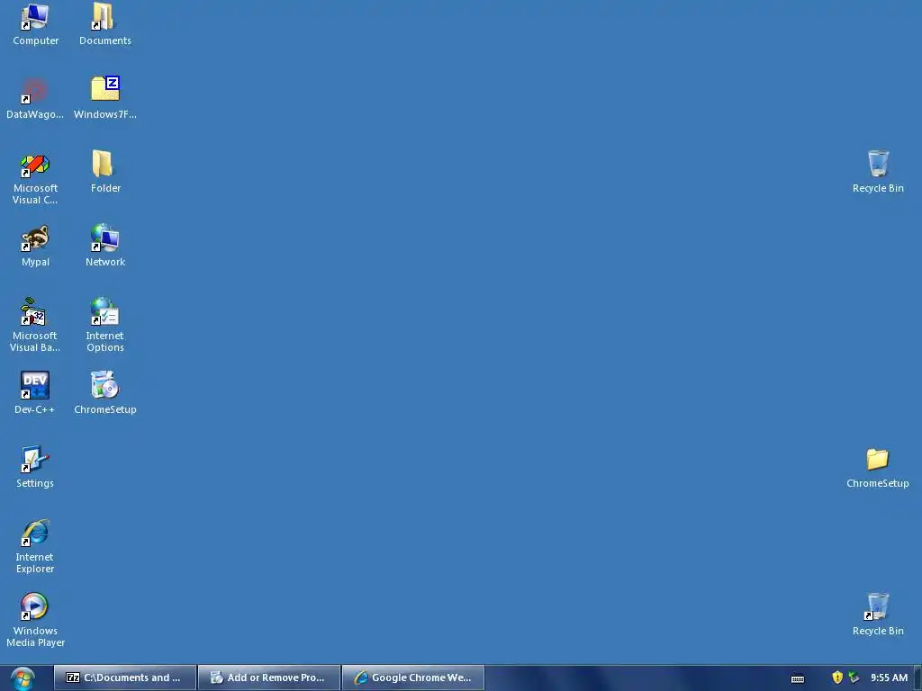
Task: Select the yellow ChromeSetup folder icon
Action: tap(877, 467)
